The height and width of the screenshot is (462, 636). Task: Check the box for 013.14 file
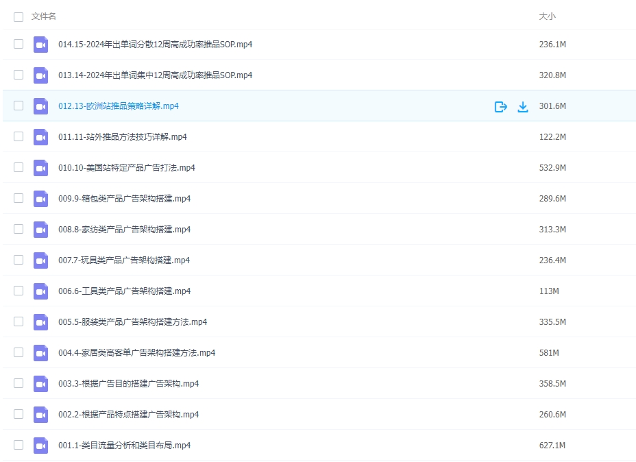click(x=19, y=75)
